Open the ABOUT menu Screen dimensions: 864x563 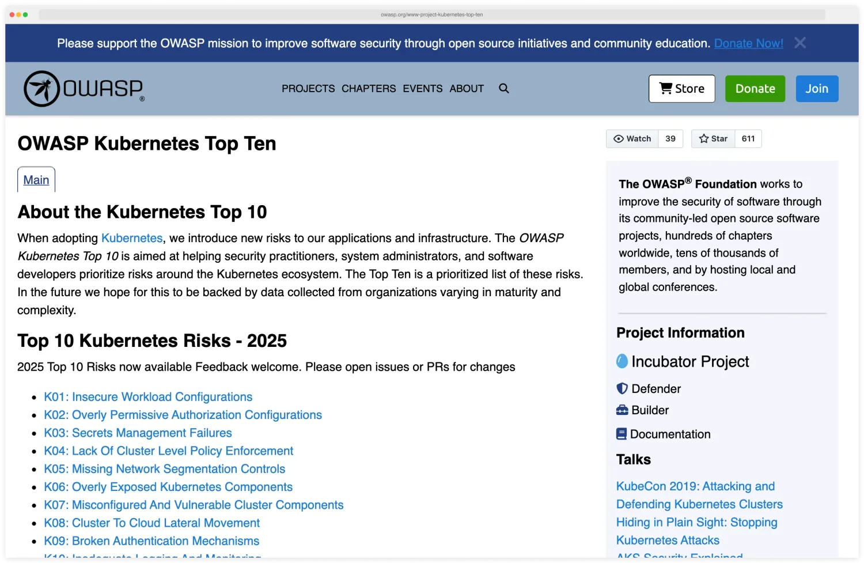pos(467,89)
